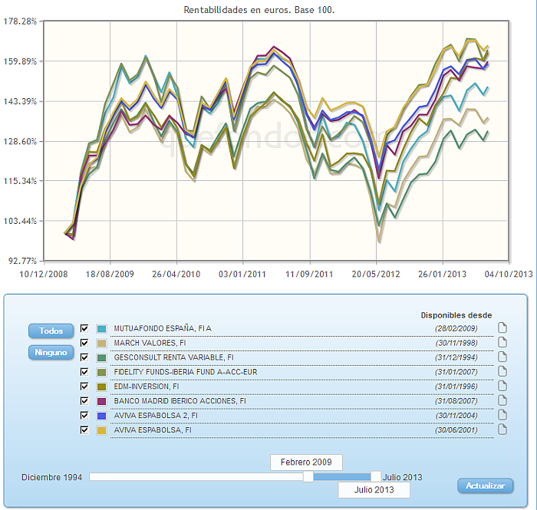The width and height of the screenshot is (537, 510).
Task: Click the BANCO MADRID IBERICO ACCIONES, FI label
Action: click(180, 401)
